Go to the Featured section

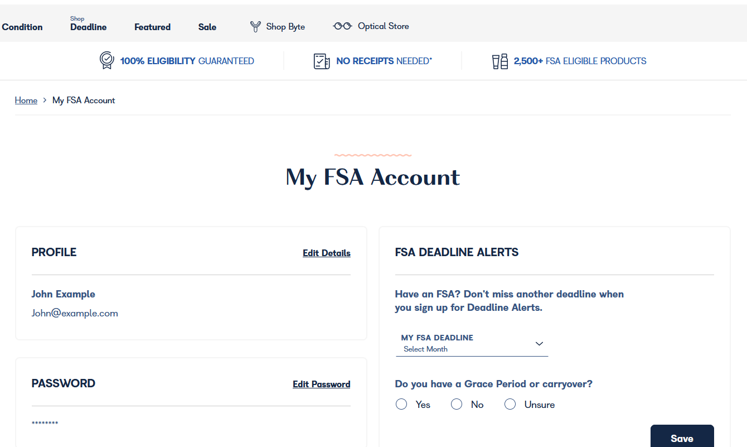[x=152, y=27]
